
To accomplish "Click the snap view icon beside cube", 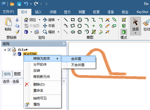I will pyautogui.click(x=37, y=32).
